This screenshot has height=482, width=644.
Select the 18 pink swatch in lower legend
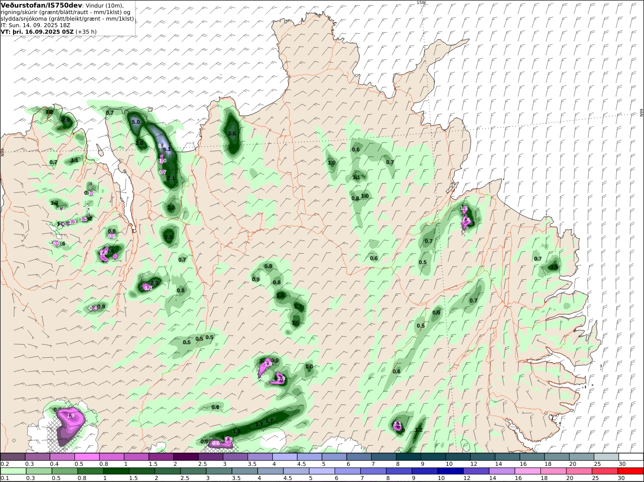coord(554,471)
